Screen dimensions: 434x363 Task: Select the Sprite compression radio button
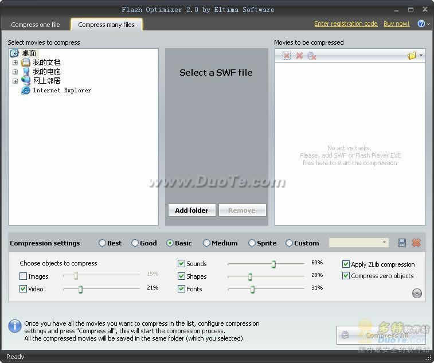252,243
